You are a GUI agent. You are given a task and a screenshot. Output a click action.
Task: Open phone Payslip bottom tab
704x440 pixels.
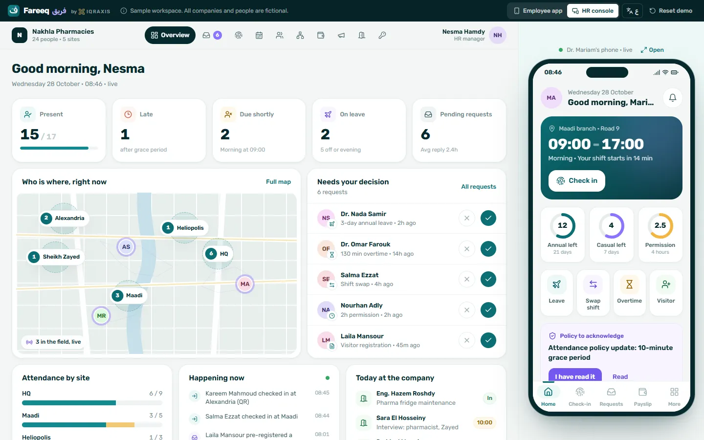coord(642,396)
